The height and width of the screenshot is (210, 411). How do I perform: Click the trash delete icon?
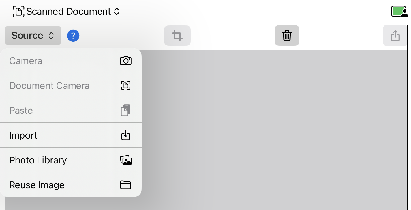[287, 36]
